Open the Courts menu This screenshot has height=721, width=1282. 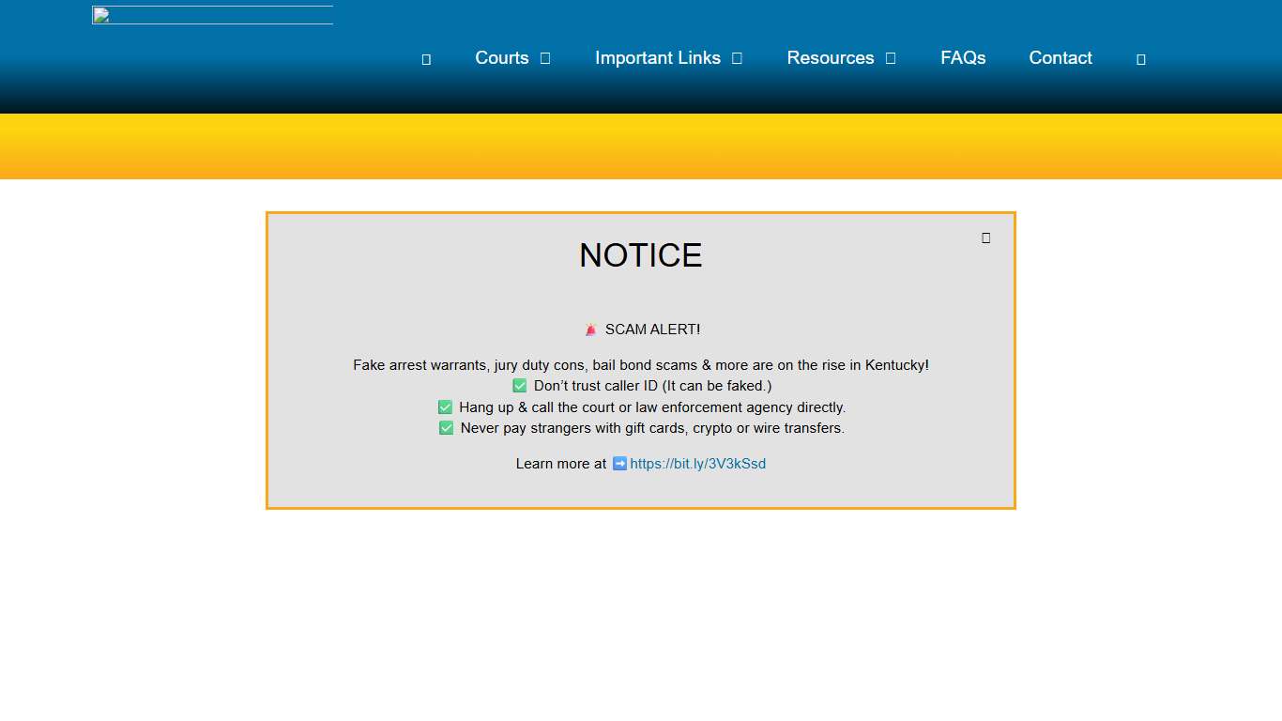click(x=501, y=58)
